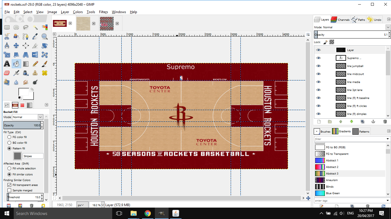Select the Foreground Select tool

(16, 36)
